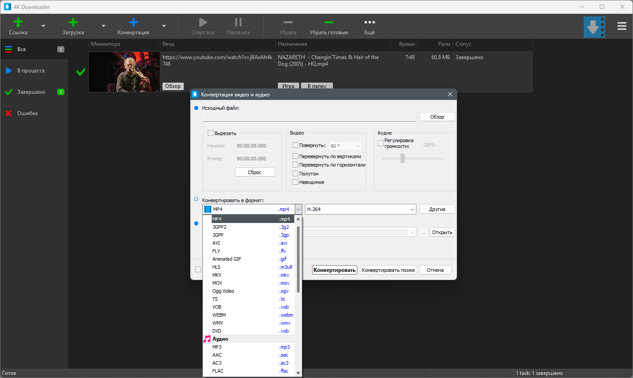Select the Завершено filter
The image size is (633, 378).
tap(34, 92)
